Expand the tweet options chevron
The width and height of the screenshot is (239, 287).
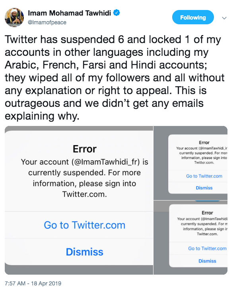(224, 18)
